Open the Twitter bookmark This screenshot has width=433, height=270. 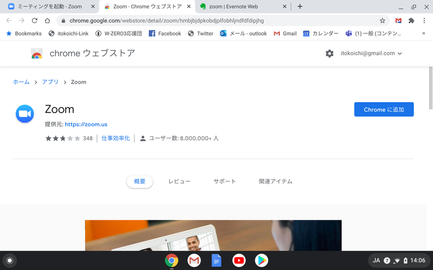(200, 33)
